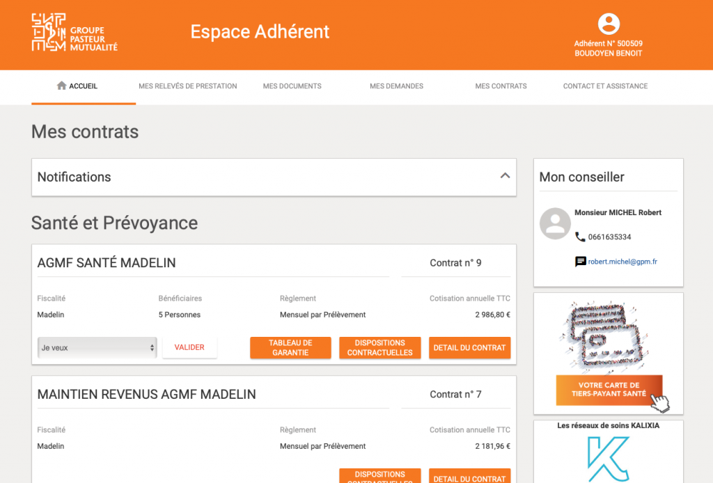Open the "Je veux" dropdown
The image size is (713, 483).
click(x=97, y=347)
